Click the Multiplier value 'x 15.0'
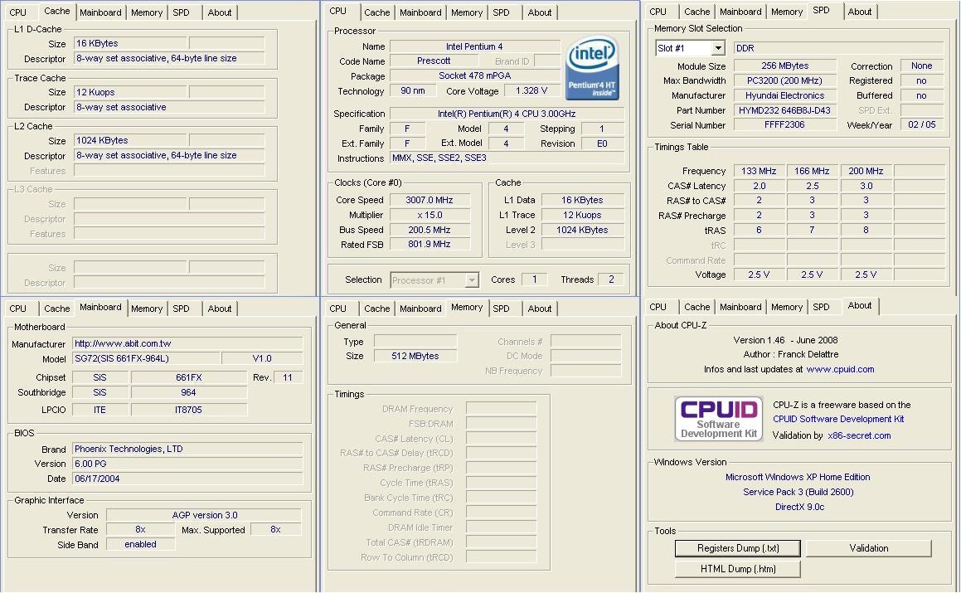 coord(430,216)
